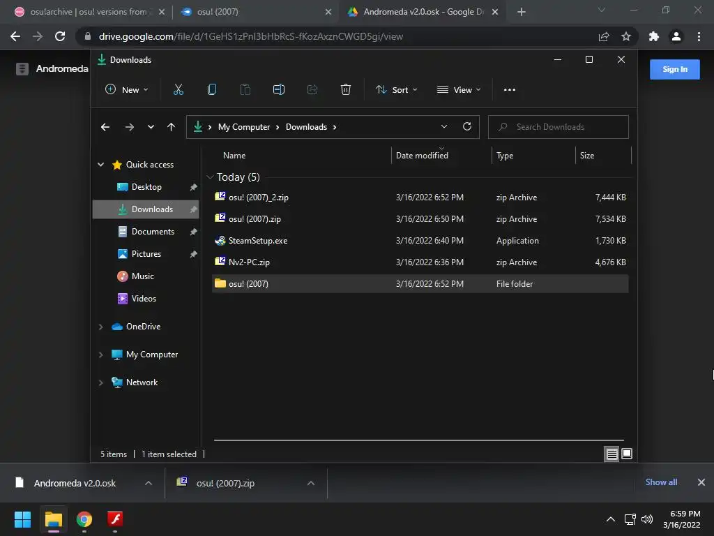714x536 pixels.
Task: Open Chrome profile avatar icon
Action: pyautogui.click(x=676, y=36)
